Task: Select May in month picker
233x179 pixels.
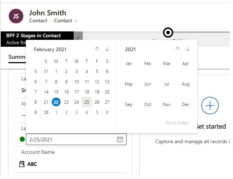Action: [x=129, y=84]
